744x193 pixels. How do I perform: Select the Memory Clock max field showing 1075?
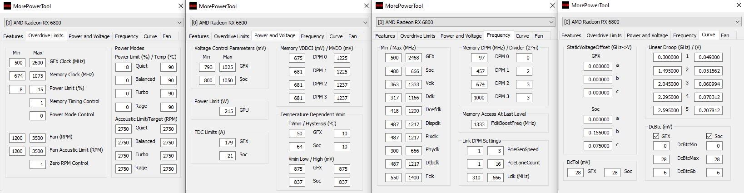(38, 76)
